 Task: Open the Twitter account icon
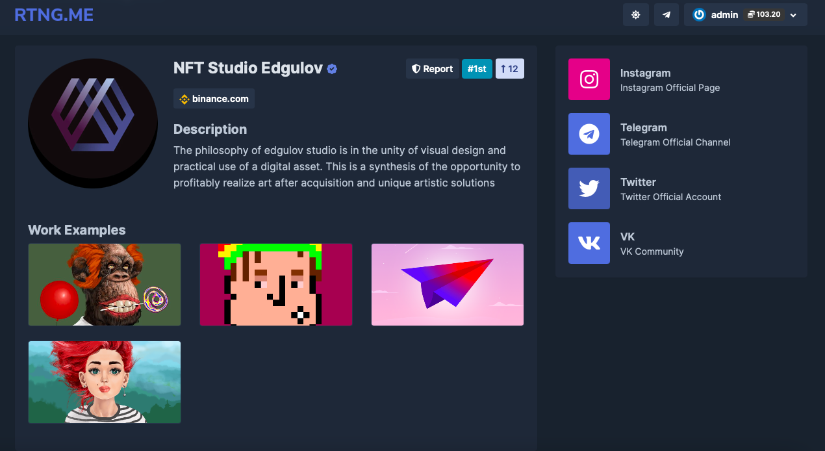[x=589, y=188]
